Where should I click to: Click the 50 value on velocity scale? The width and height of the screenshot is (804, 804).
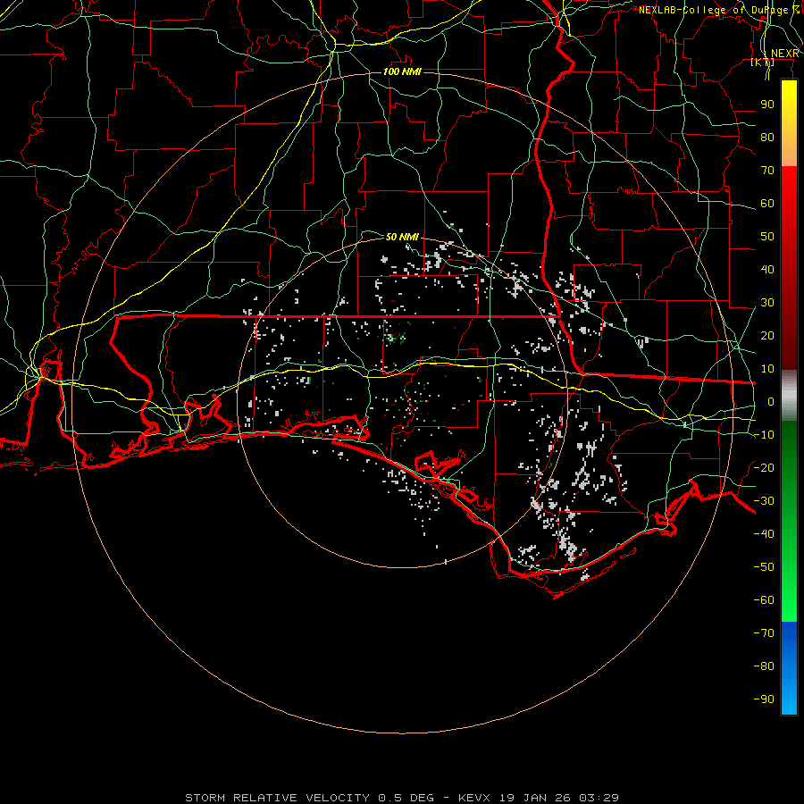(767, 237)
